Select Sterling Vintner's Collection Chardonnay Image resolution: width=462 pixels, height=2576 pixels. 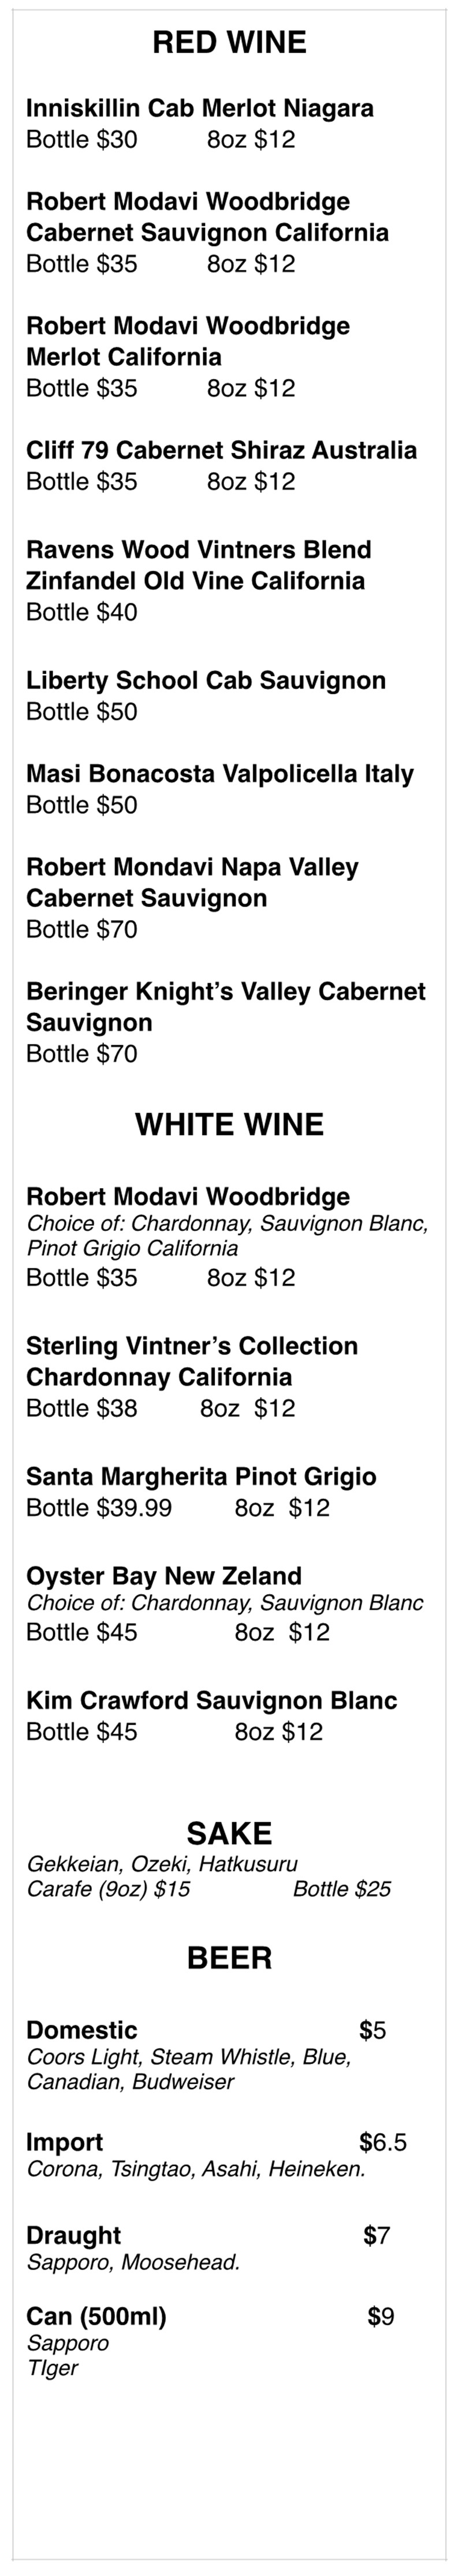191,1346
